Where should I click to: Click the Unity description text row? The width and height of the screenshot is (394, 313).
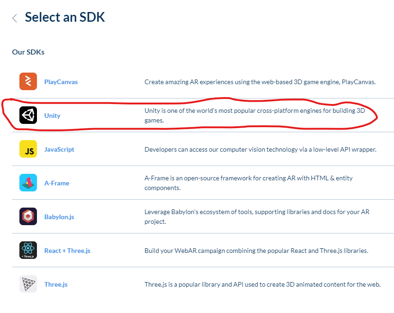255,116
